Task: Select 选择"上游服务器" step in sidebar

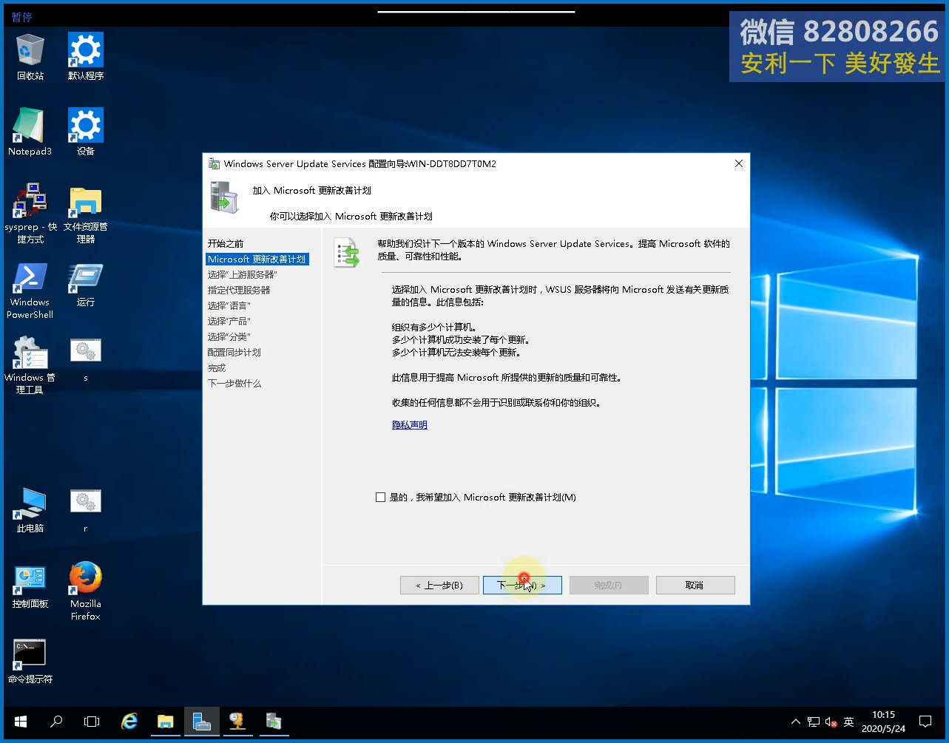Action: click(243, 275)
